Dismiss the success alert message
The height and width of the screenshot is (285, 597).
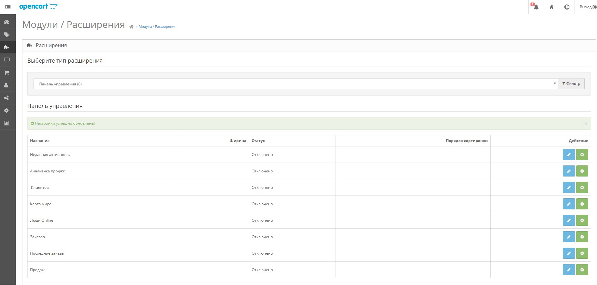click(x=586, y=123)
